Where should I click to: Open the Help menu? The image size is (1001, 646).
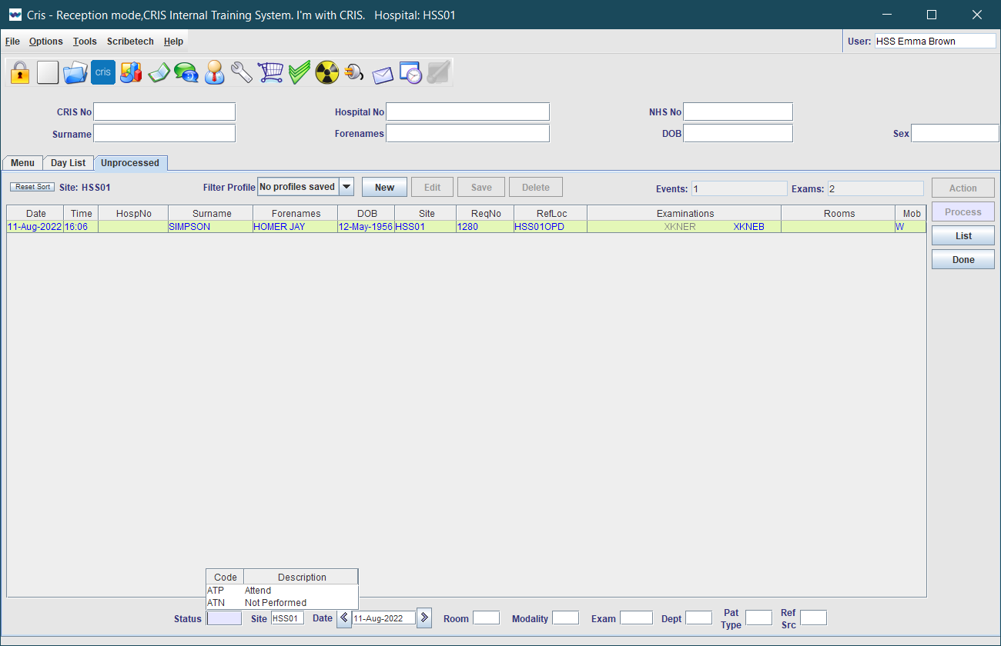(x=173, y=42)
